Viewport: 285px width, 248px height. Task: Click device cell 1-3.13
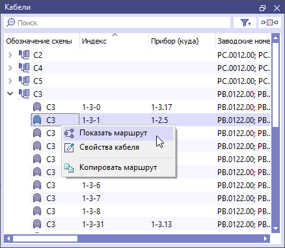click(182, 224)
